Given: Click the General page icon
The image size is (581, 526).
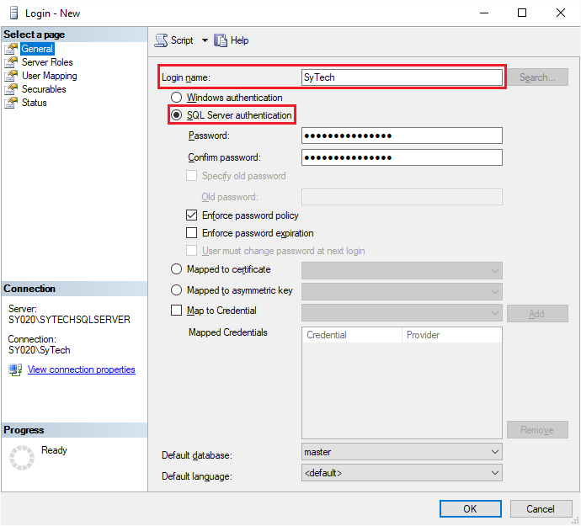Looking at the screenshot, I should click(x=11, y=49).
